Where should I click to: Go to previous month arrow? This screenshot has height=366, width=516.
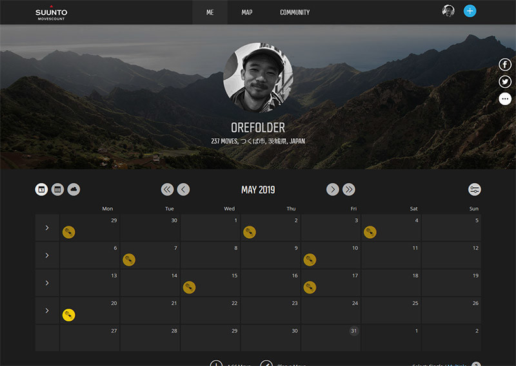(183, 189)
